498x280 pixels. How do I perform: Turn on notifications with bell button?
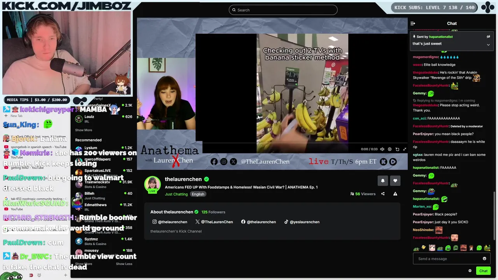(382, 180)
